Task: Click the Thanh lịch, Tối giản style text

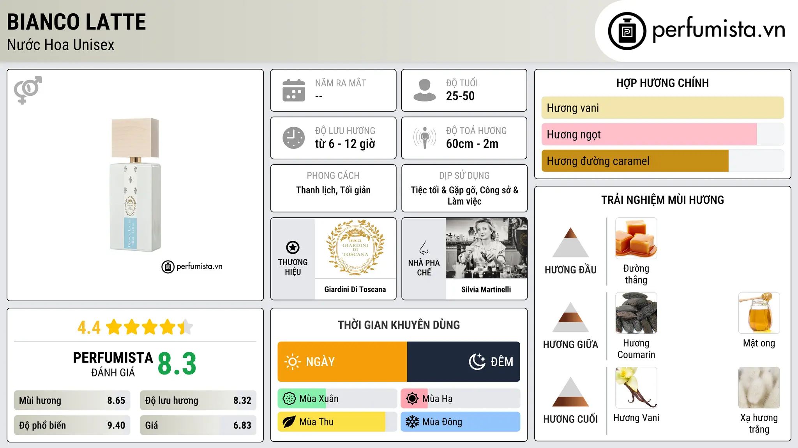Action: pos(333,190)
